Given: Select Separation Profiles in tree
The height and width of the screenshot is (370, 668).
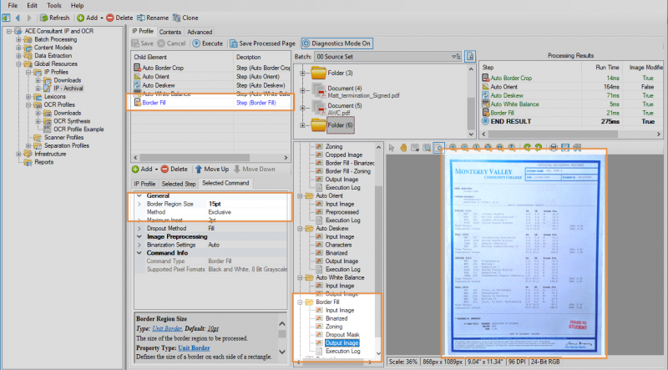Looking at the screenshot, I should click(x=67, y=145).
